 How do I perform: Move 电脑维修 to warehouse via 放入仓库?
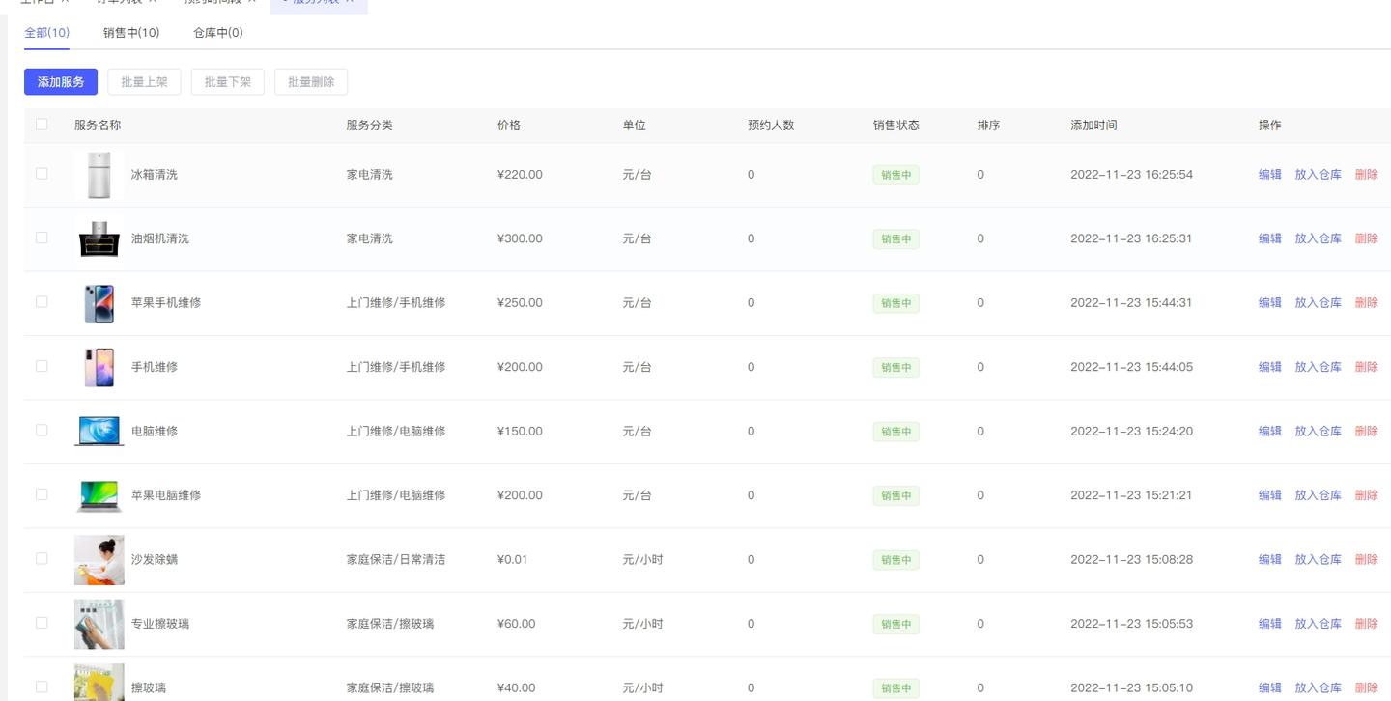coord(1319,432)
